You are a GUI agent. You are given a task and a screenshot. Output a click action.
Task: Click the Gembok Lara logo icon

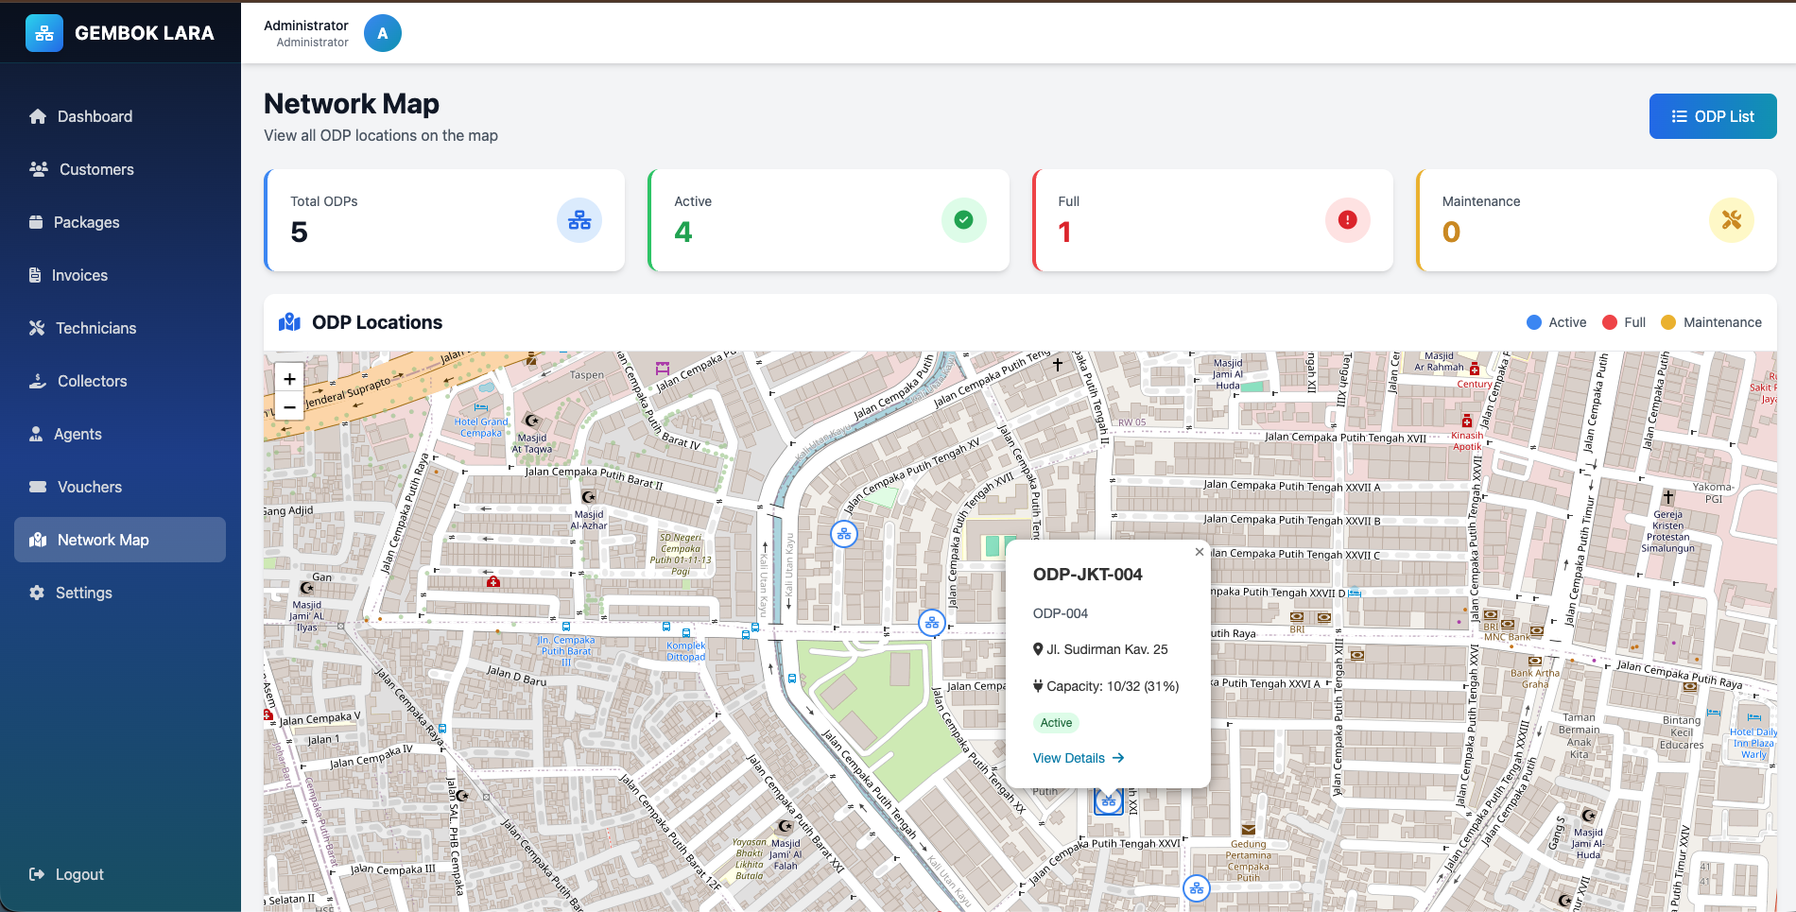(x=44, y=33)
